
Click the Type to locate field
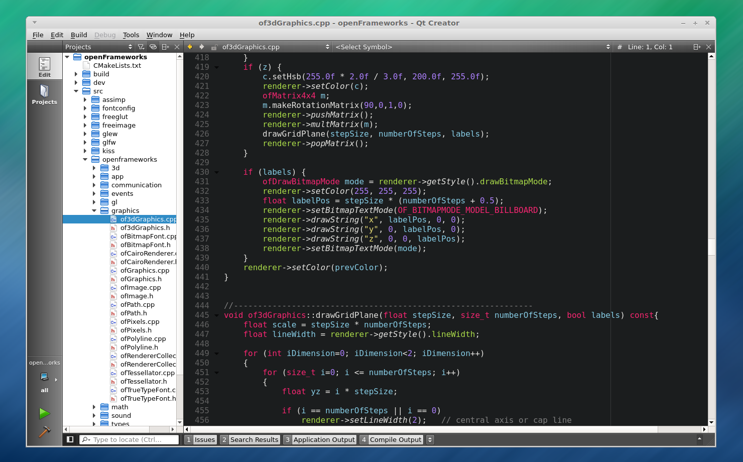pos(129,439)
